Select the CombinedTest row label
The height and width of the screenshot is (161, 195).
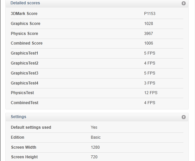click(24, 103)
